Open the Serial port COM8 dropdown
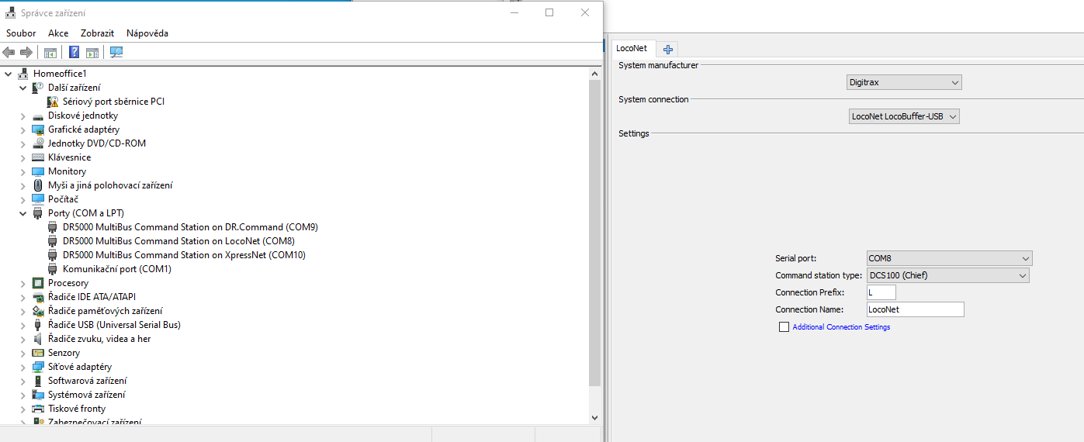 click(x=949, y=258)
